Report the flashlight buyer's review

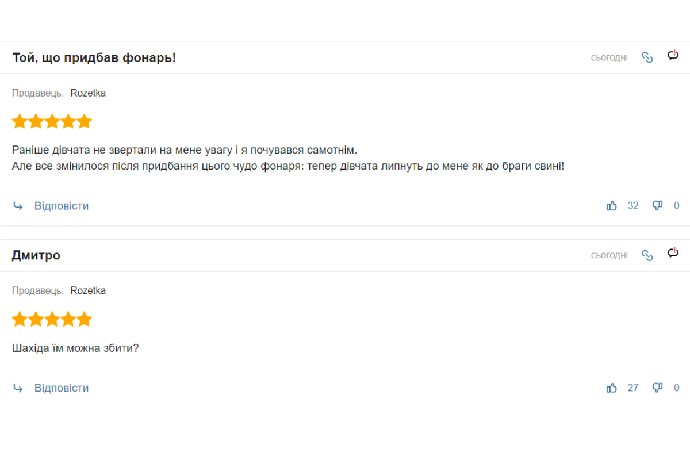point(673,56)
